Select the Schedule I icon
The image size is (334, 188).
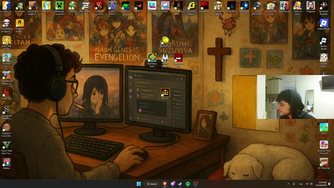point(73,7)
